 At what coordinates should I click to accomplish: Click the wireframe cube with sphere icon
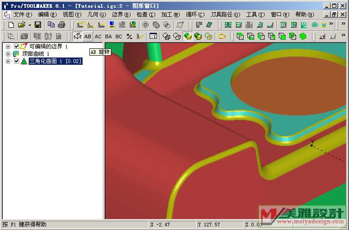(x=167, y=37)
